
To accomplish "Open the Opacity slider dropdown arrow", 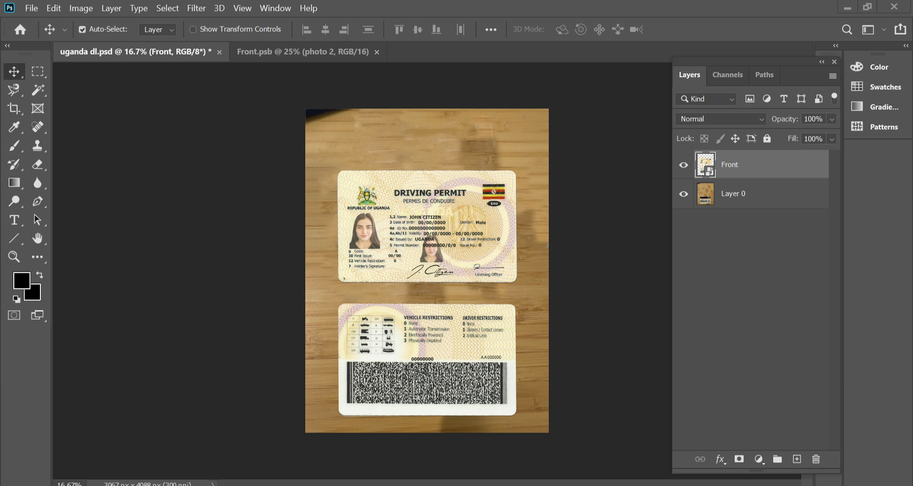I will coord(832,119).
